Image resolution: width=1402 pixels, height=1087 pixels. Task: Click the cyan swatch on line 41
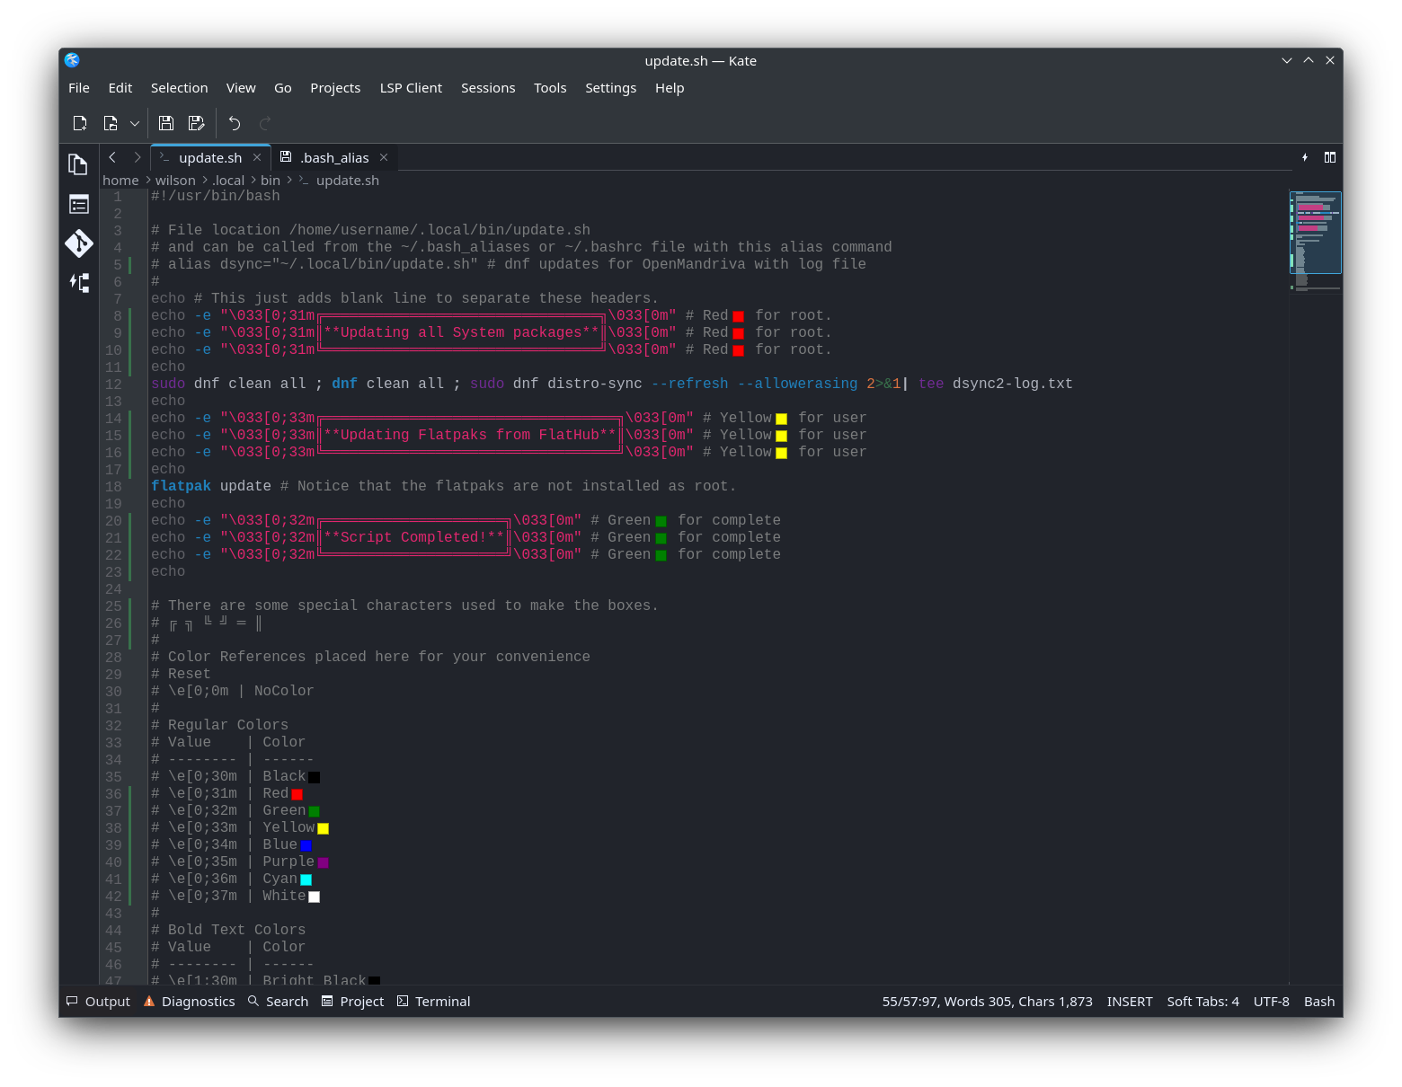click(306, 879)
